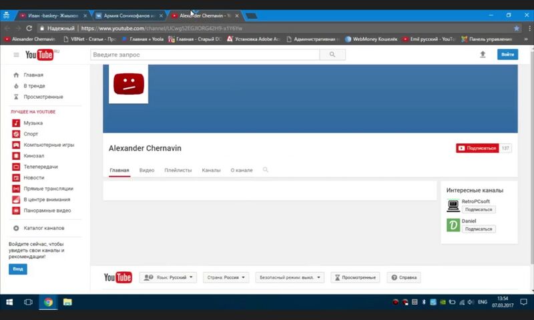Bookmark page with the star icon
Screen dimensions: 534x320
[x=517, y=28]
